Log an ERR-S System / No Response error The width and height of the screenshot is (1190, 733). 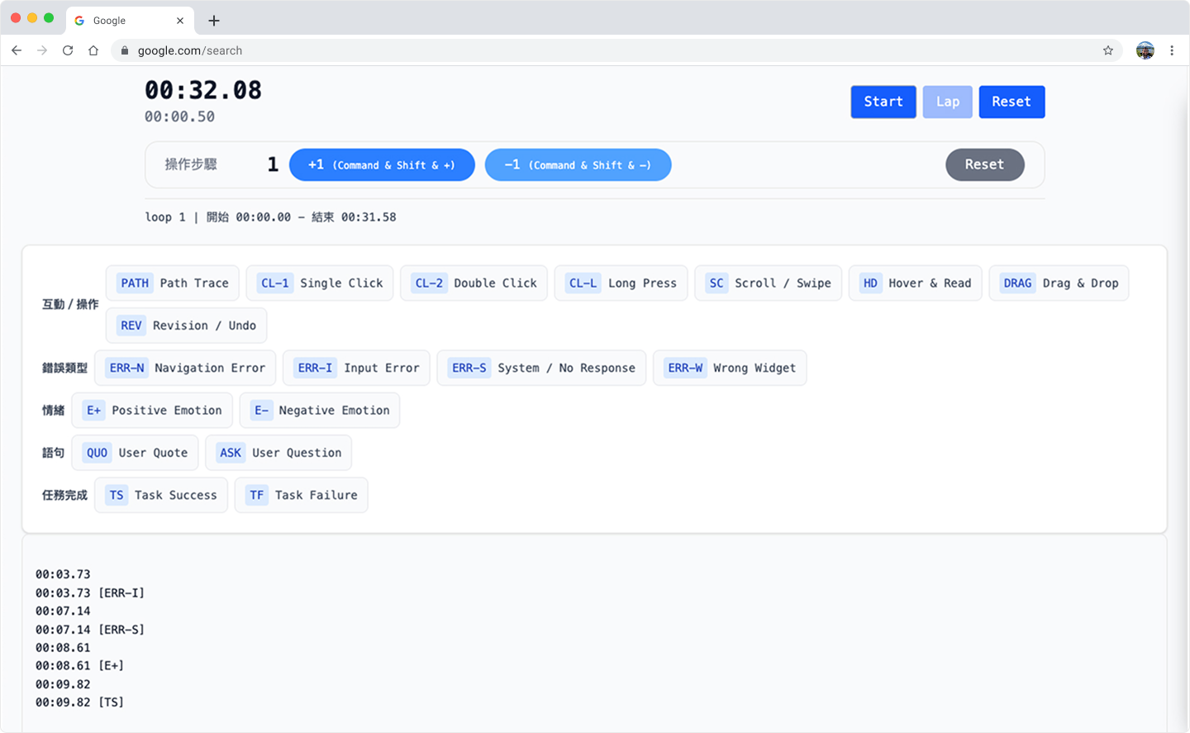click(x=541, y=368)
